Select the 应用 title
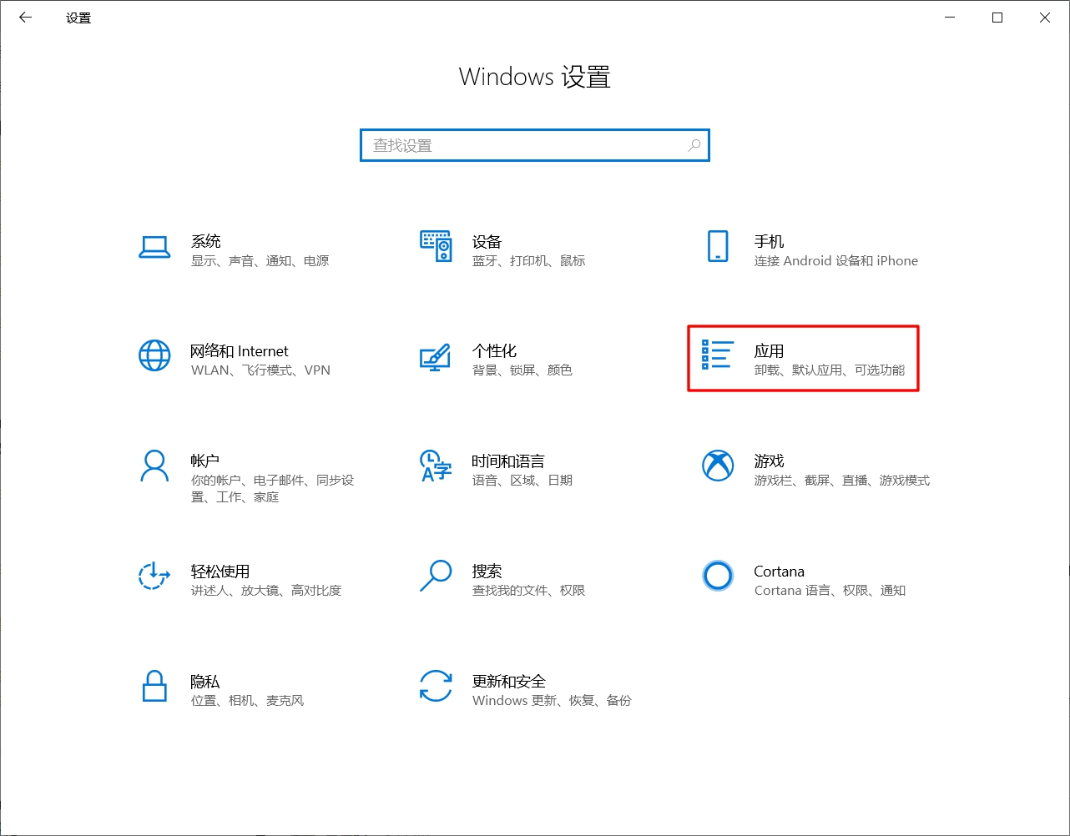The width and height of the screenshot is (1070, 836). (769, 351)
